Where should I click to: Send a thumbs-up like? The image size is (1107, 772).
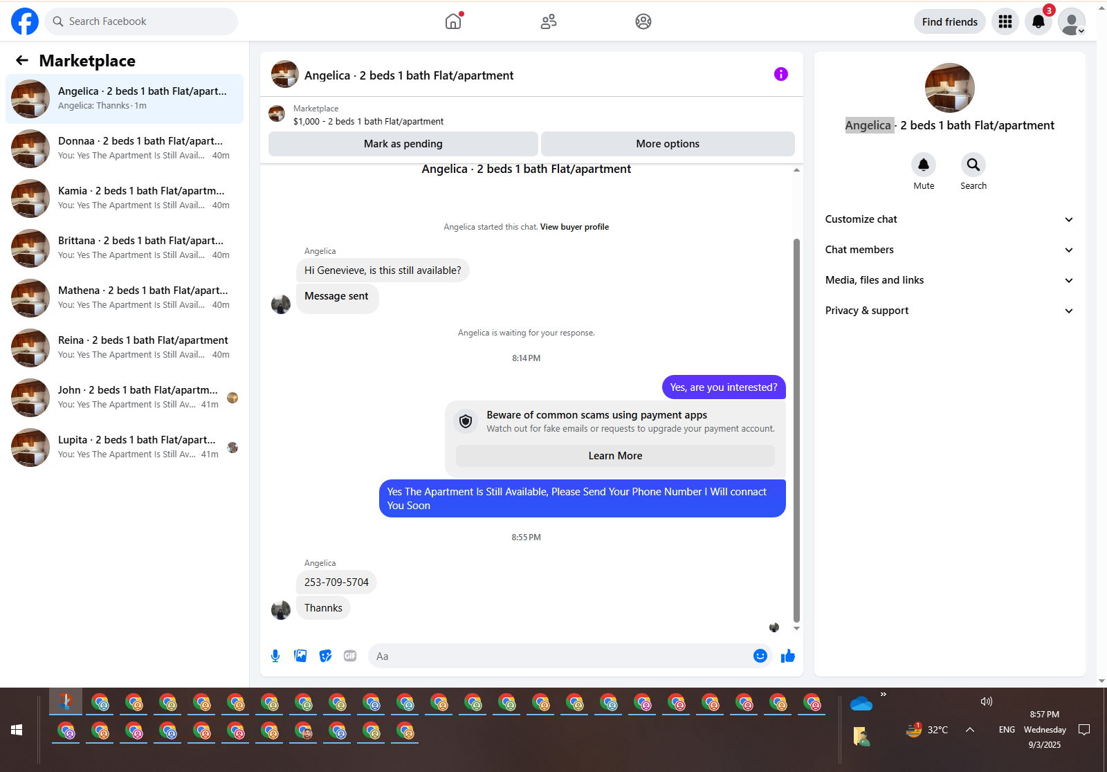pos(788,656)
